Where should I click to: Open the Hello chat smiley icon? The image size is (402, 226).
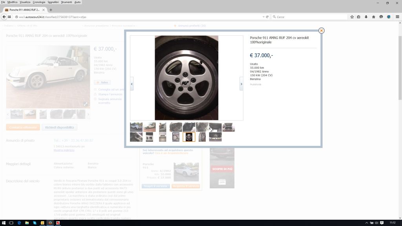pyautogui.click(x=381, y=17)
